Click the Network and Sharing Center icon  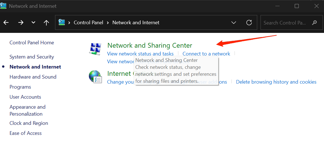pos(95,49)
